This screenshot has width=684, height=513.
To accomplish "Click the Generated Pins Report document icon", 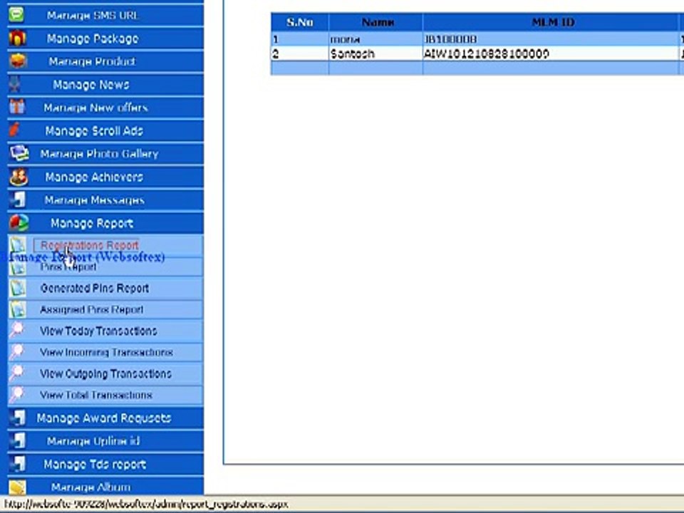I will [x=18, y=288].
